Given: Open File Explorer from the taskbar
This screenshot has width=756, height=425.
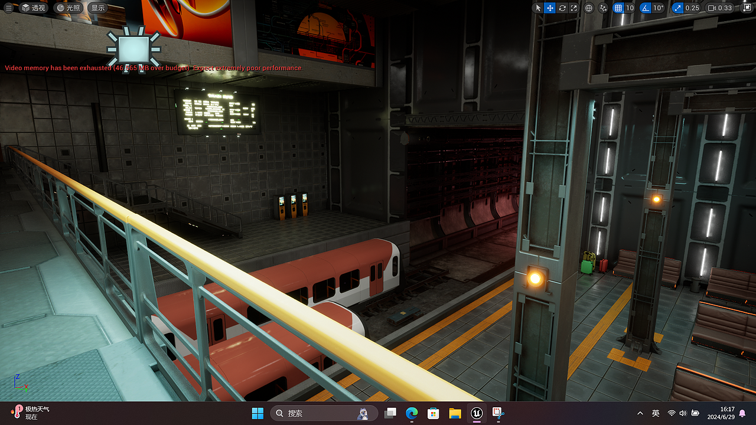Looking at the screenshot, I should [x=455, y=413].
